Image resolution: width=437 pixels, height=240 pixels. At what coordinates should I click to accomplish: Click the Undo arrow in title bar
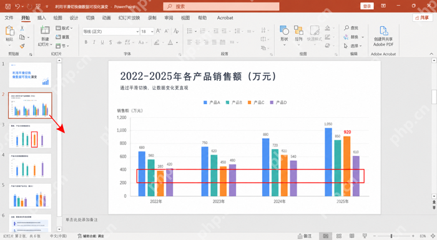click(x=17, y=6)
